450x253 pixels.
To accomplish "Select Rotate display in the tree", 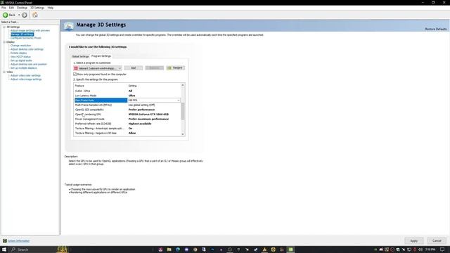I will tap(19, 53).
